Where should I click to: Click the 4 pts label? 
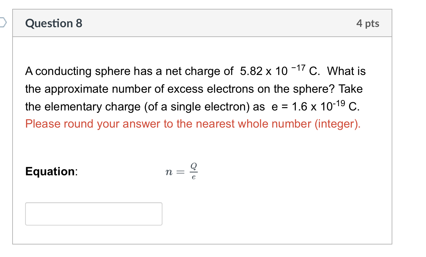tap(368, 23)
